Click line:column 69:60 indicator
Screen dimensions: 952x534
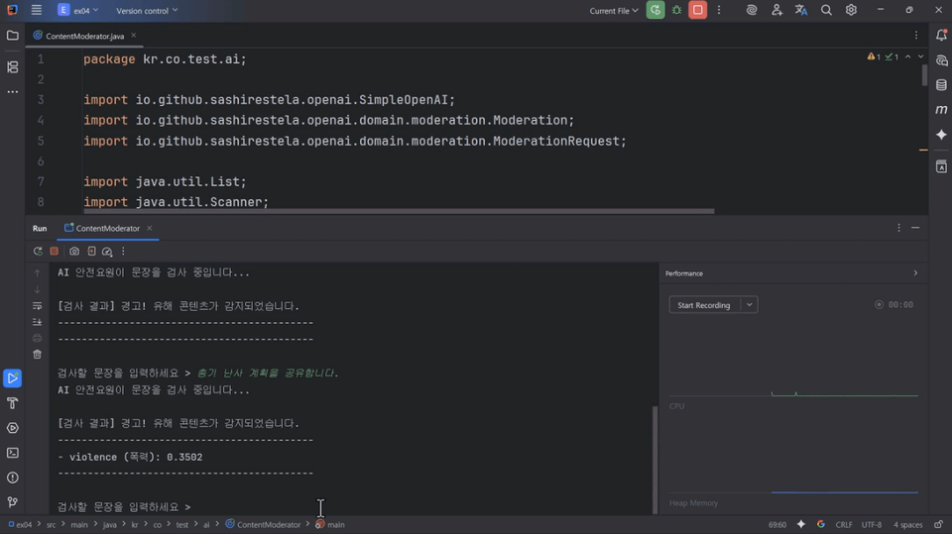[777, 524]
